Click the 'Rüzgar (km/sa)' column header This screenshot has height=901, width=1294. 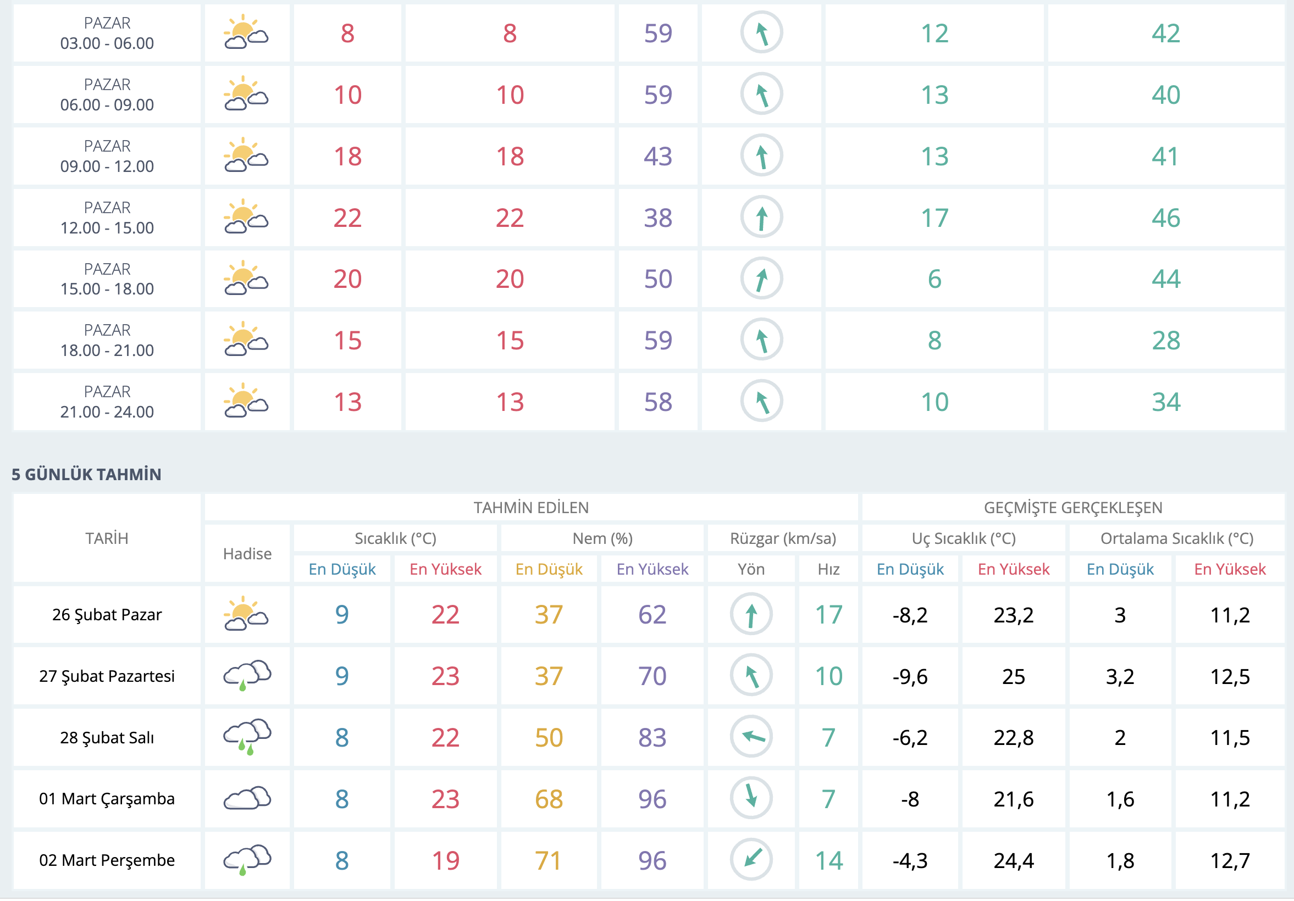point(783,538)
